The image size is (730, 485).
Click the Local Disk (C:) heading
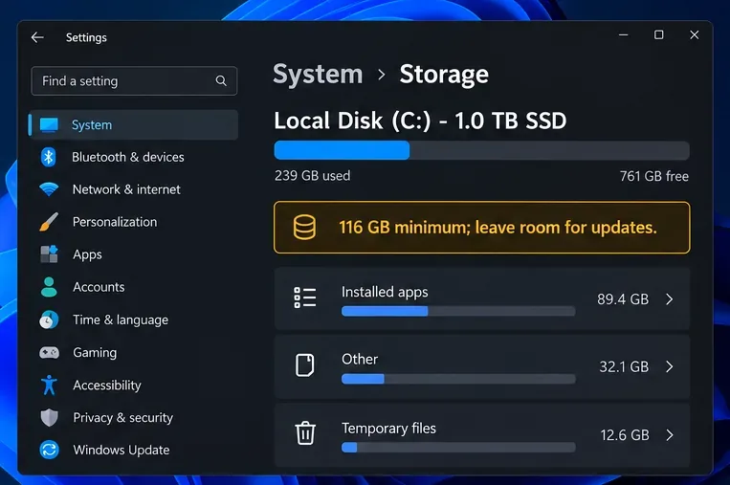pos(420,121)
